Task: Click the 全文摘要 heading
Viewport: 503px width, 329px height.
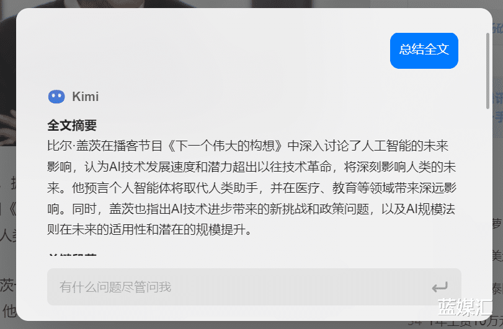Action: (x=72, y=125)
